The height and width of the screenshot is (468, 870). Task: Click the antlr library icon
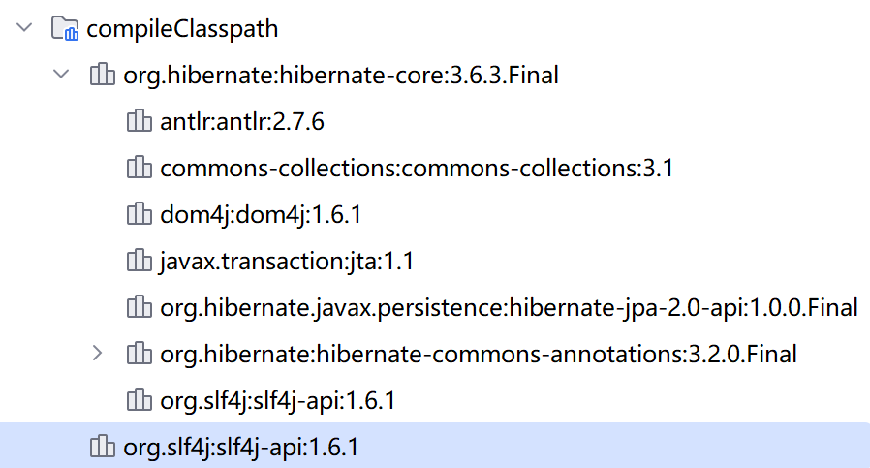tap(140, 122)
